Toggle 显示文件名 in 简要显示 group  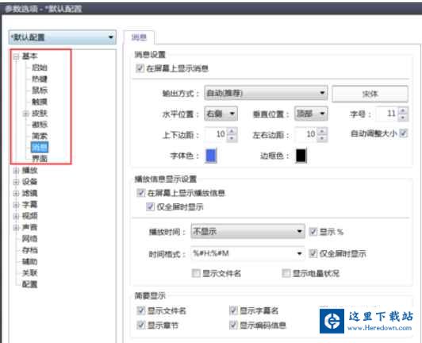[x=141, y=310]
